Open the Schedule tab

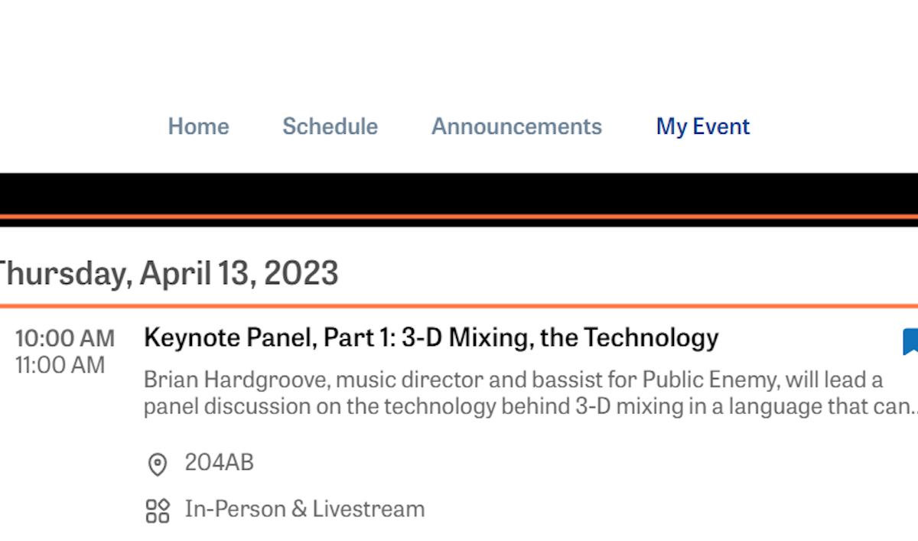(330, 126)
